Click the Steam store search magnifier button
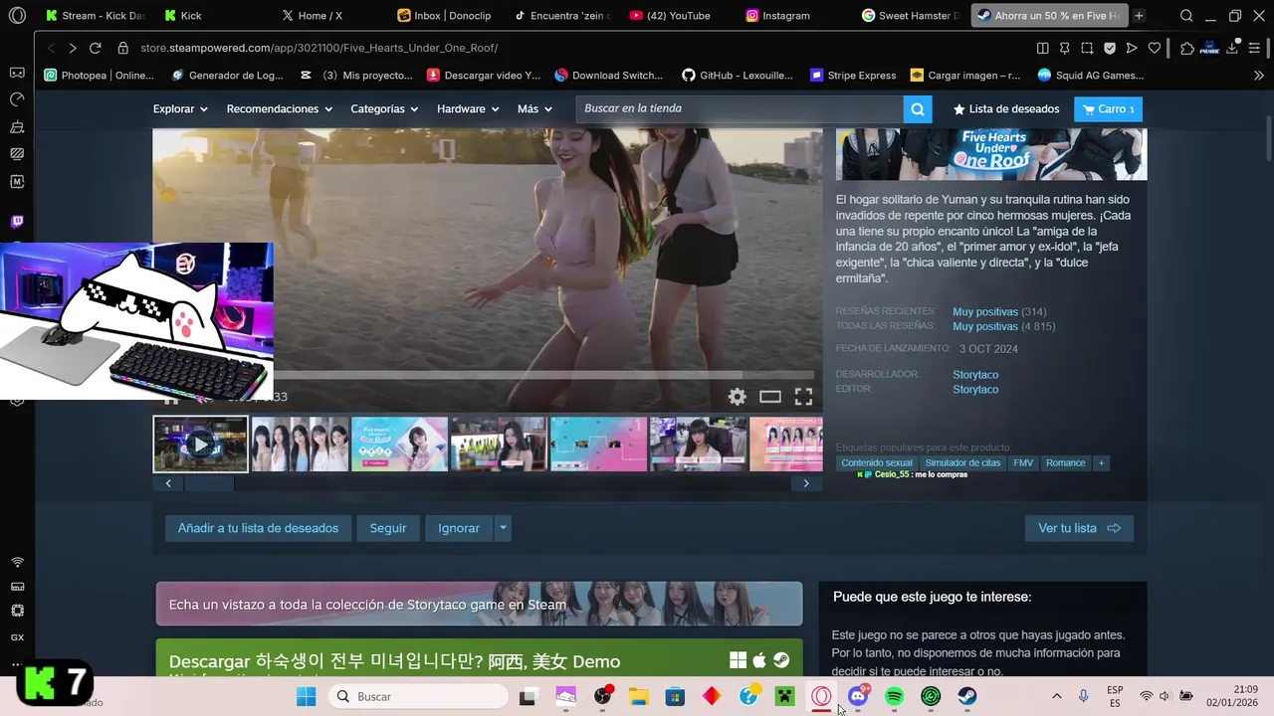Image resolution: width=1274 pixels, height=716 pixels. (x=918, y=109)
